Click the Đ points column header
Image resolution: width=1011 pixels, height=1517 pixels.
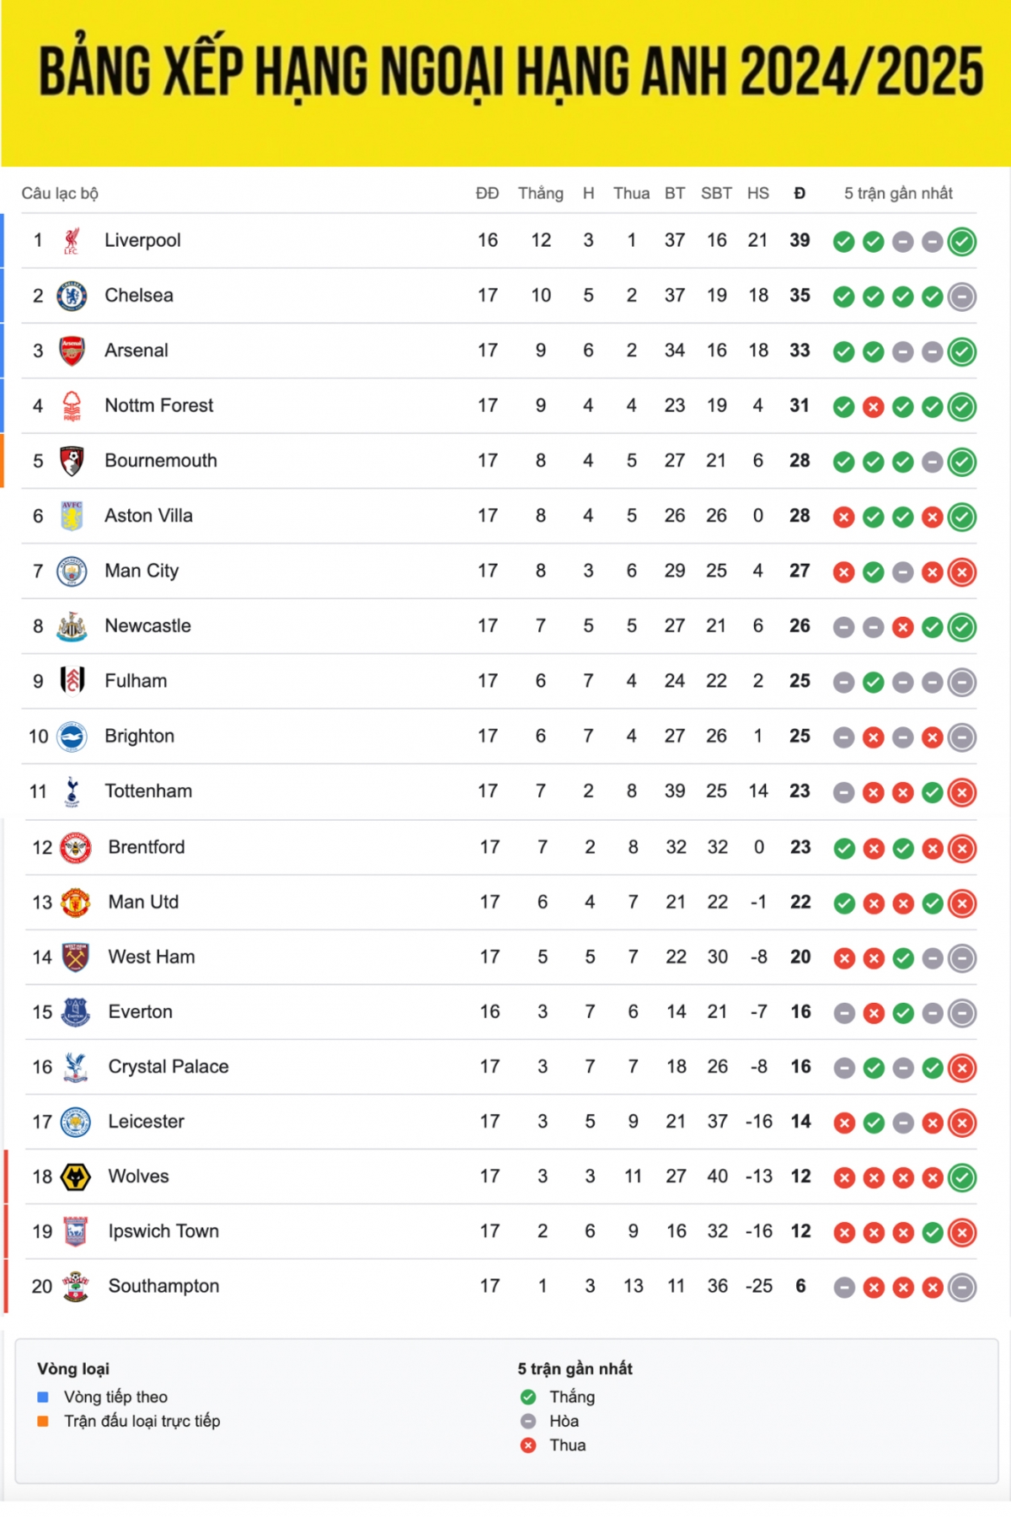[x=800, y=193]
